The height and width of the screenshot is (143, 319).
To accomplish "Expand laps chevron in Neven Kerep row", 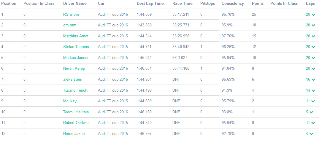I will (313, 69).
